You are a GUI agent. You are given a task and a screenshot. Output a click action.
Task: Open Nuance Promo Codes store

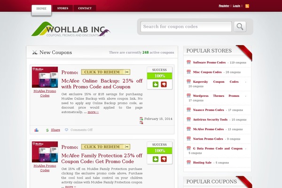tap(208, 110)
